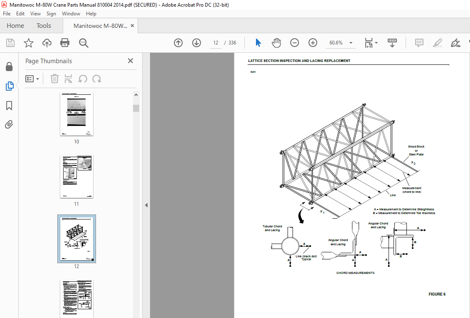
Task: Open the Sign document pen tool
Action: tap(455, 43)
